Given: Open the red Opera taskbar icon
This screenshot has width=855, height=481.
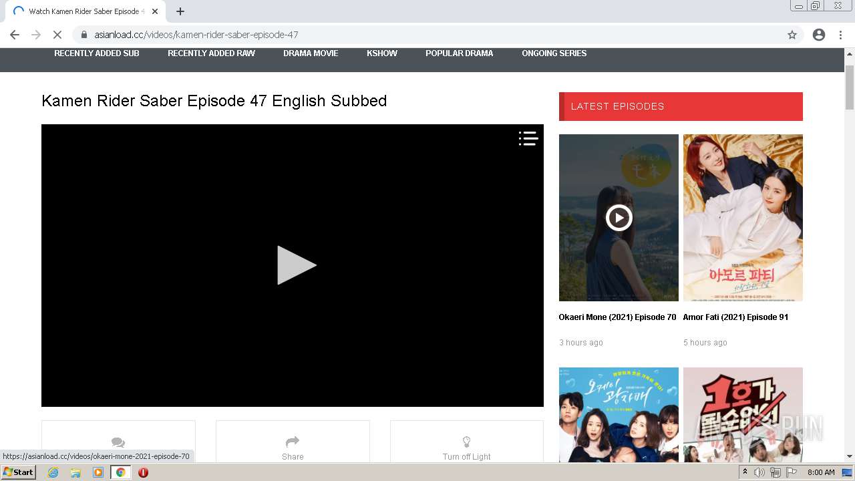Looking at the screenshot, I should point(143,472).
